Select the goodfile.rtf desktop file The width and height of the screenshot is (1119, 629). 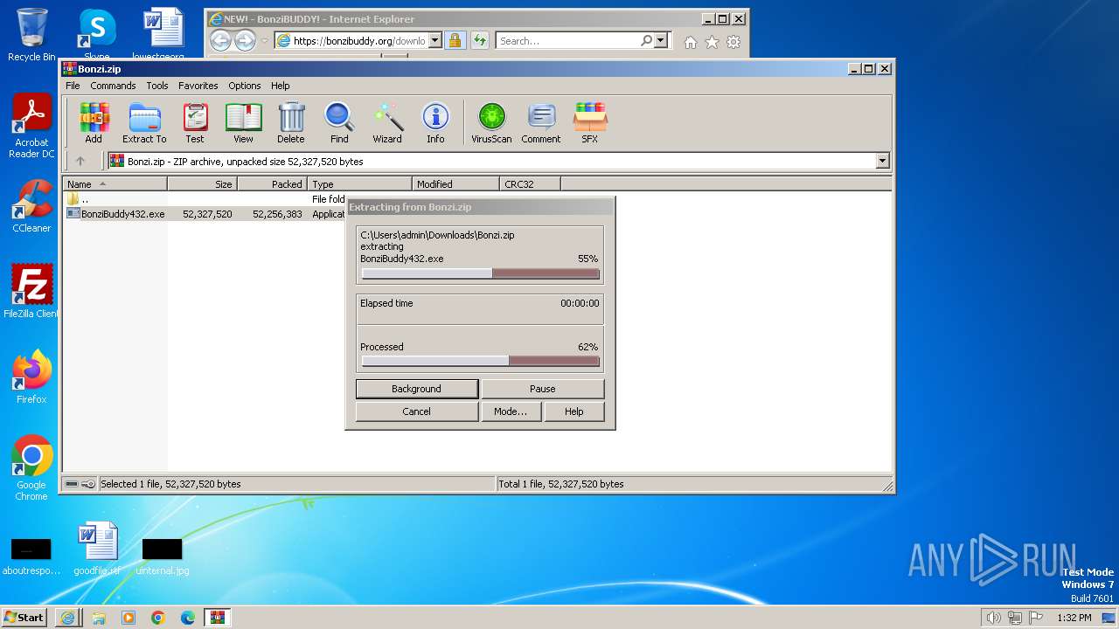[x=97, y=550]
